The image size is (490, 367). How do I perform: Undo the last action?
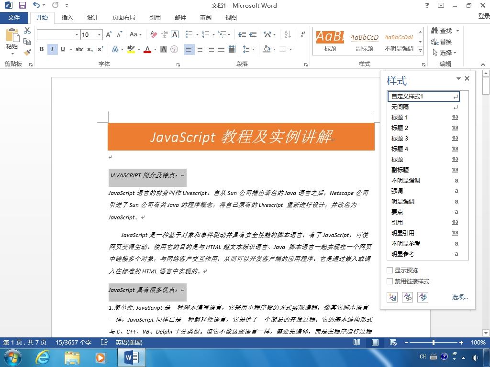point(36,5)
